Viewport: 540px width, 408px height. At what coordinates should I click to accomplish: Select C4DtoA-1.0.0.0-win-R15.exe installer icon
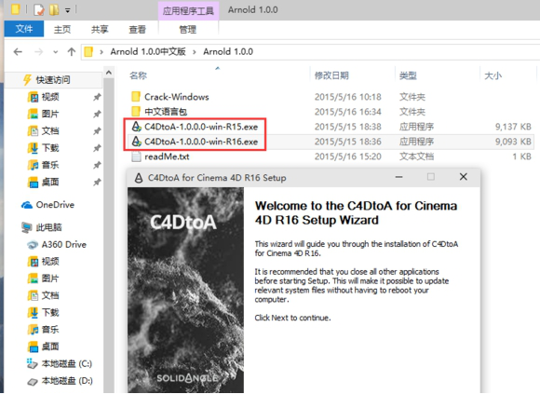point(136,127)
